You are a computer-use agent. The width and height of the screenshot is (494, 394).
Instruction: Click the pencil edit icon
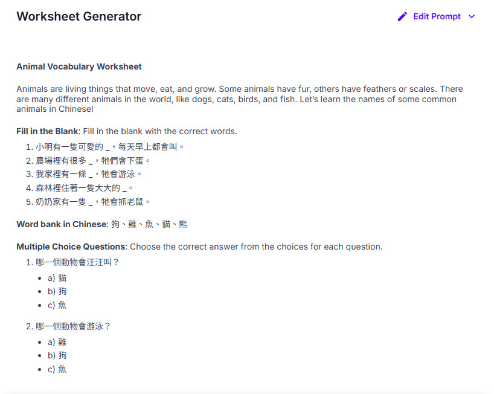402,17
